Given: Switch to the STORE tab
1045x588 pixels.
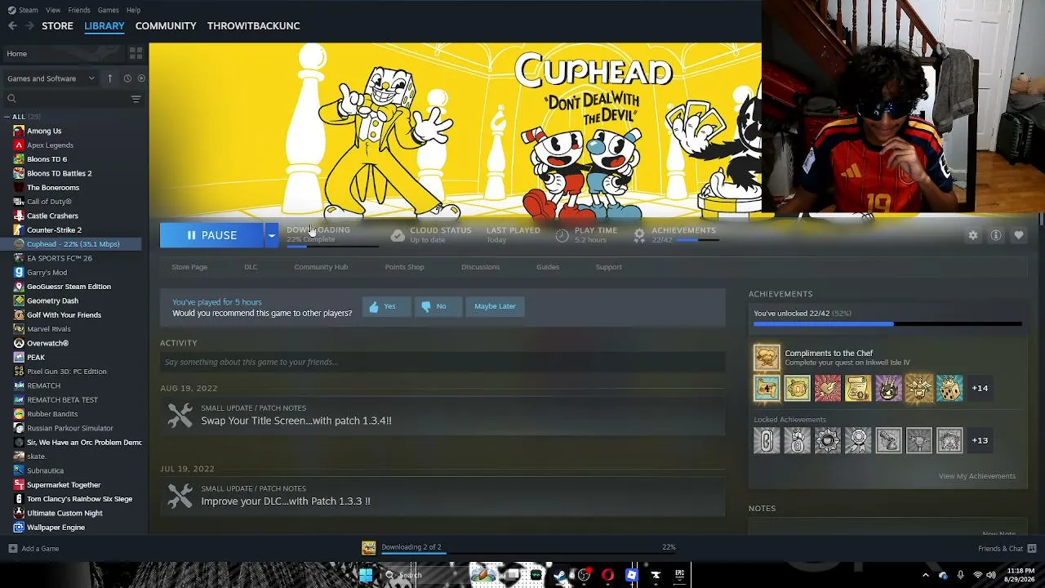Looking at the screenshot, I should click(x=57, y=26).
